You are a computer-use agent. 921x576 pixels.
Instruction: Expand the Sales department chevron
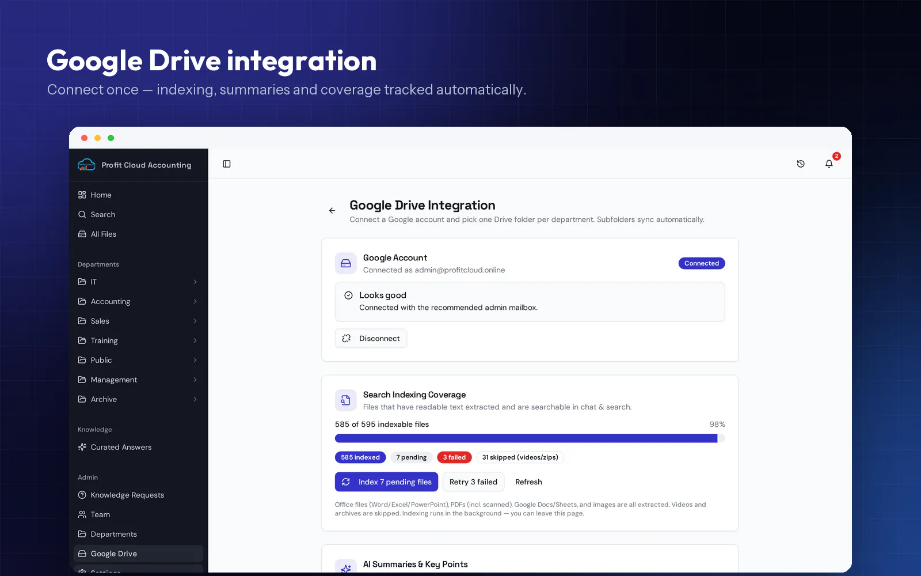(195, 321)
